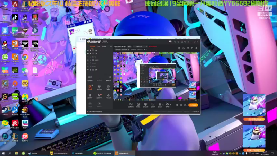Viewport: 277px width, 156px height.
Task: Add a new scene with plus icon
Action: [111, 47]
